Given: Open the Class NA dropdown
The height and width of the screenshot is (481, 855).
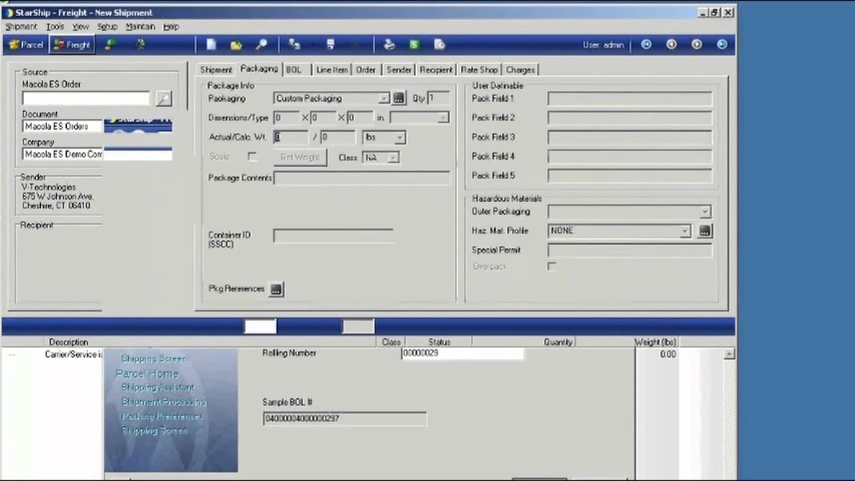Looking at the screenshot, I should pos(393,158).
